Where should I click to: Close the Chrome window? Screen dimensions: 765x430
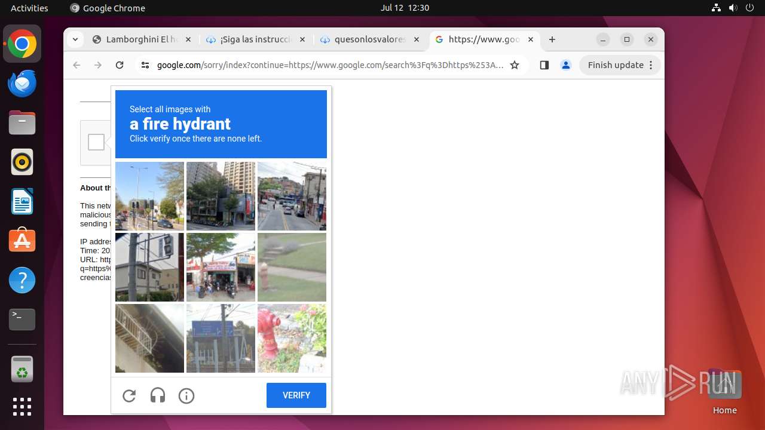[x=651, y=39]
